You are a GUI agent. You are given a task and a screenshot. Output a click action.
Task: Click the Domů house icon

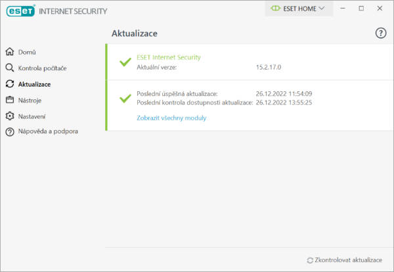10,51
